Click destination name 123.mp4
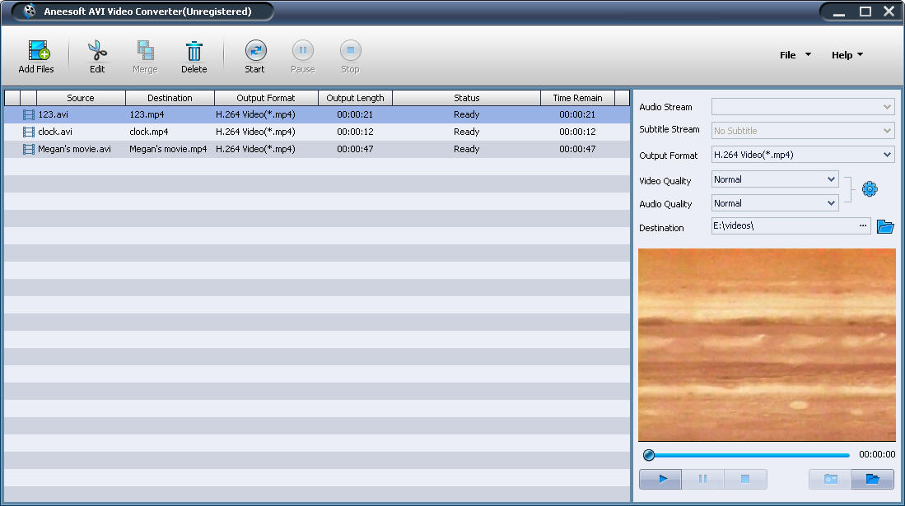The height and width of the screenshot is (506, 905). click(147, 115)
